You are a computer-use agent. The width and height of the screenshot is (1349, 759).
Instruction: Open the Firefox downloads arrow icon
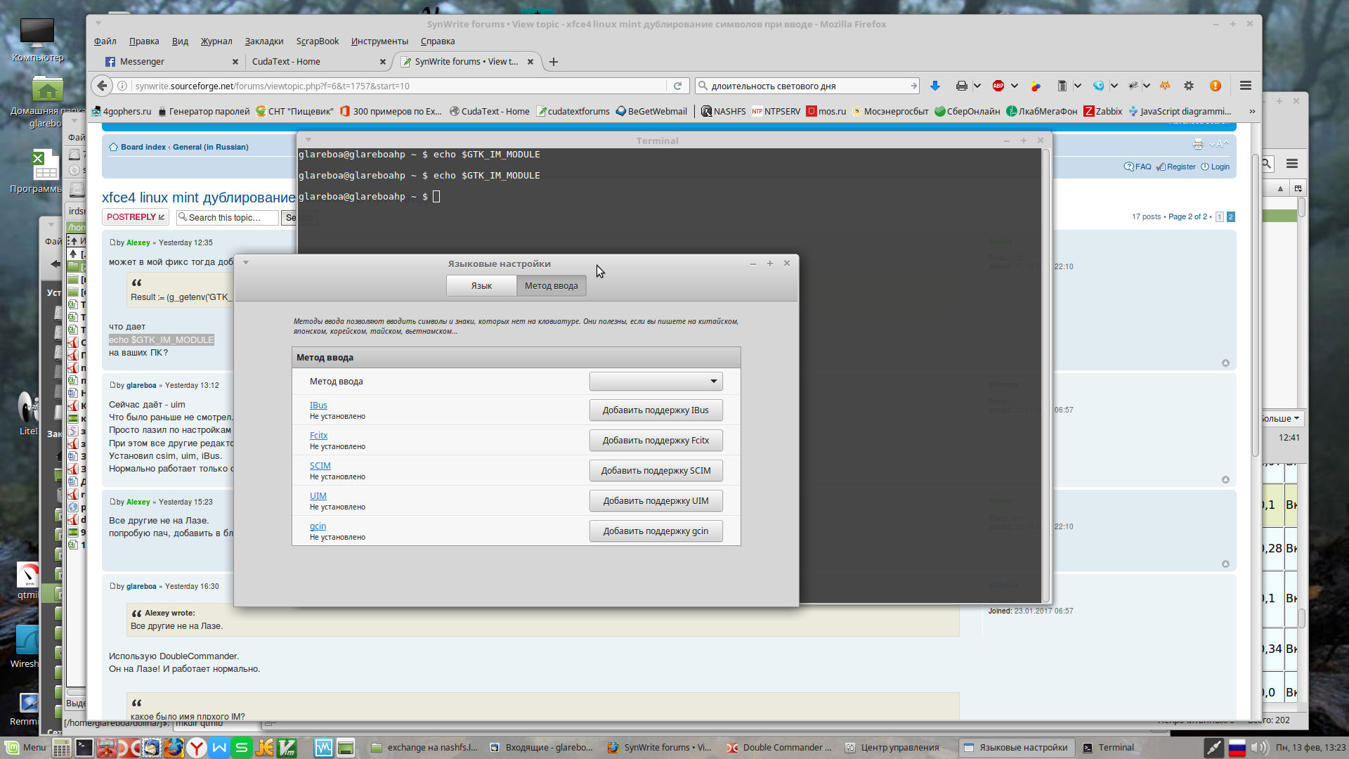[x=934, y=86]
